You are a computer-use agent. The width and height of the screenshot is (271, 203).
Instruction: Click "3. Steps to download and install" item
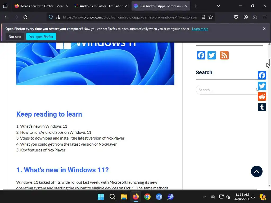pos(70,138)
